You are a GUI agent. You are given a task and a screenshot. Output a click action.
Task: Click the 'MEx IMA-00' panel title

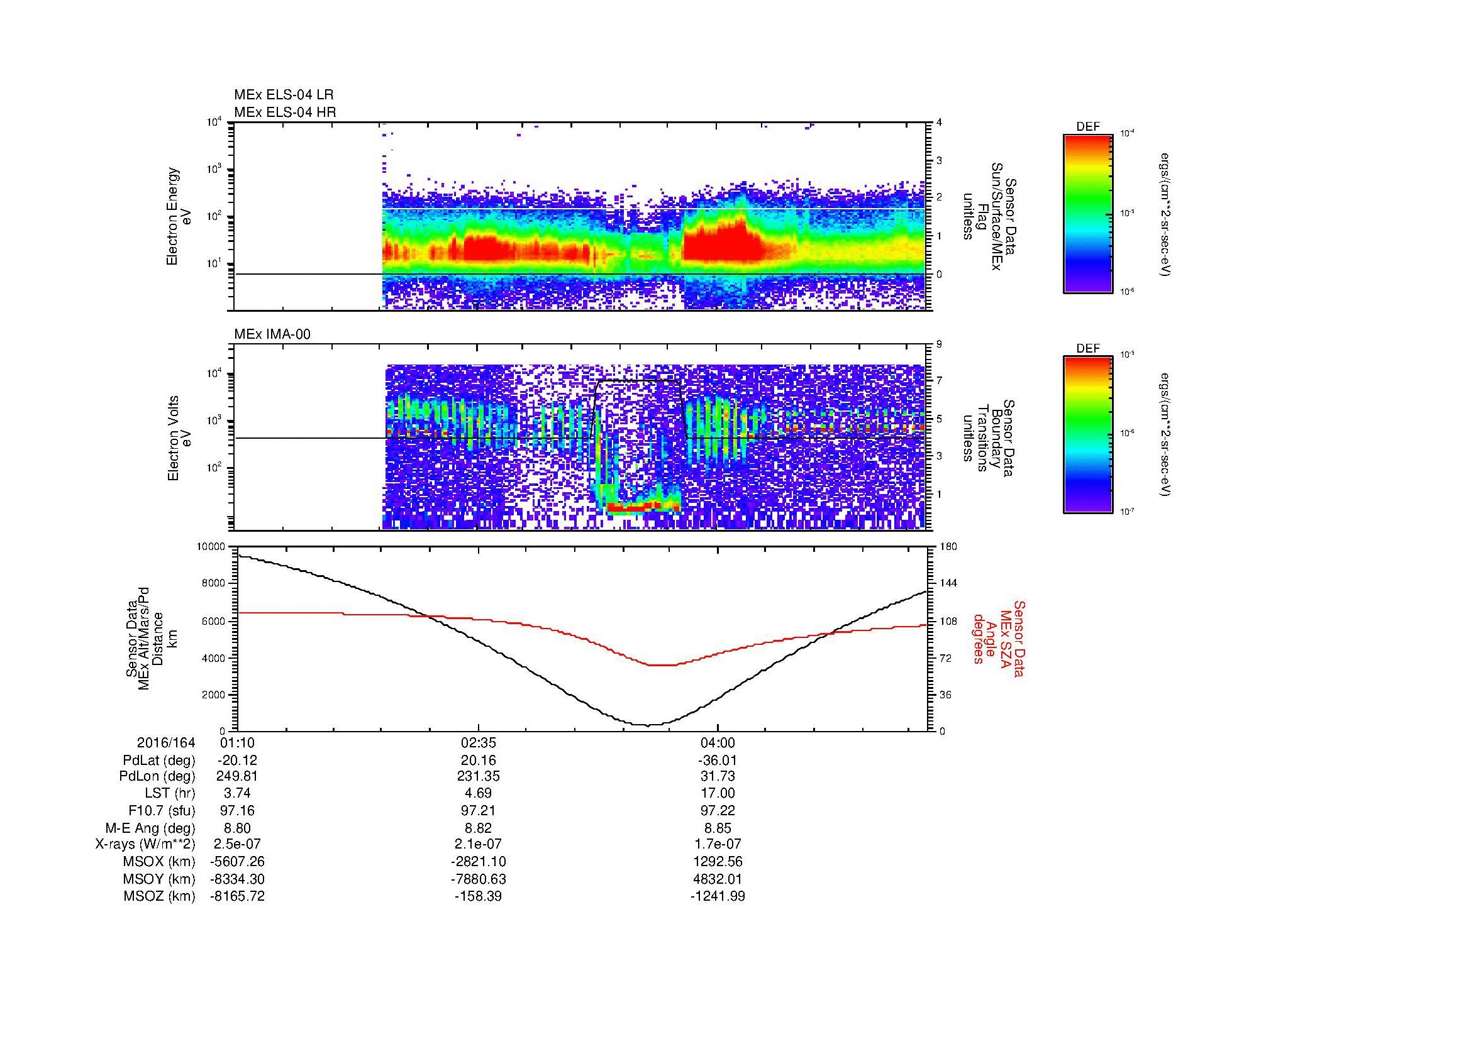[272, 334]
